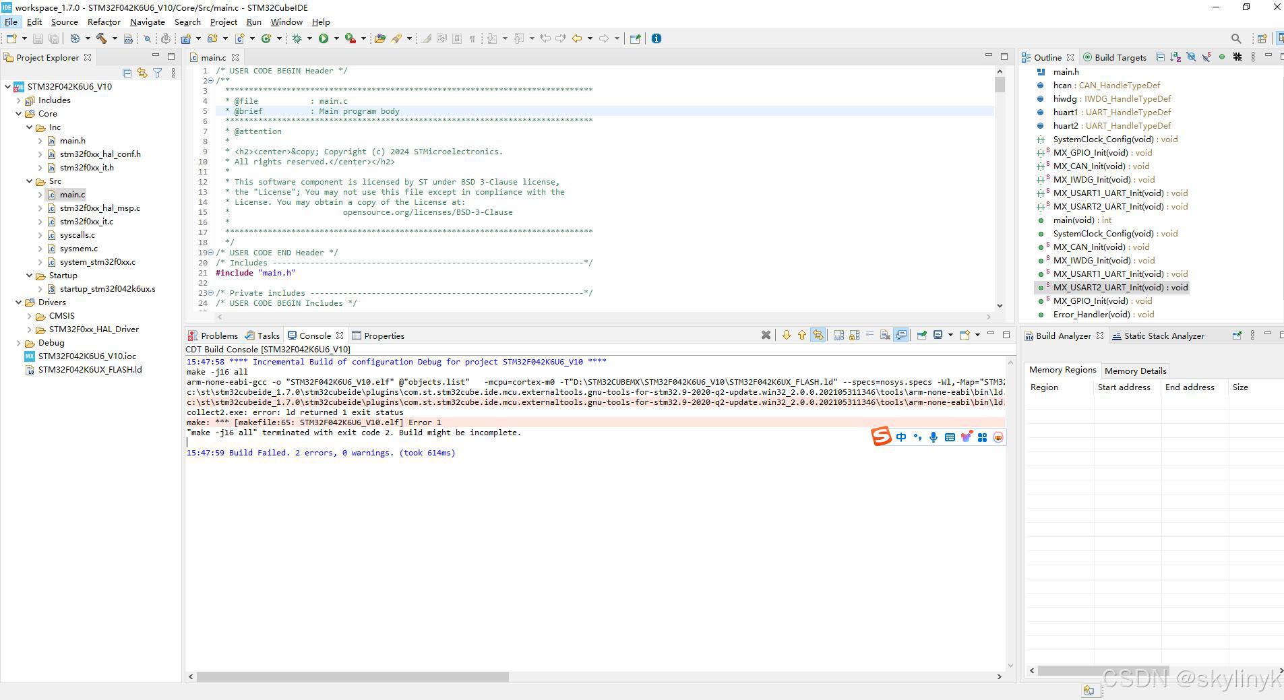Toggle alphabetical Sort in Outline toolbar
This screenshot has height=700, width=1284.
[x=1175, y=57]
